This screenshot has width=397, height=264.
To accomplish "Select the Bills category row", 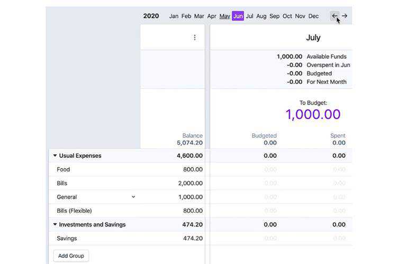I will point(62,183).
